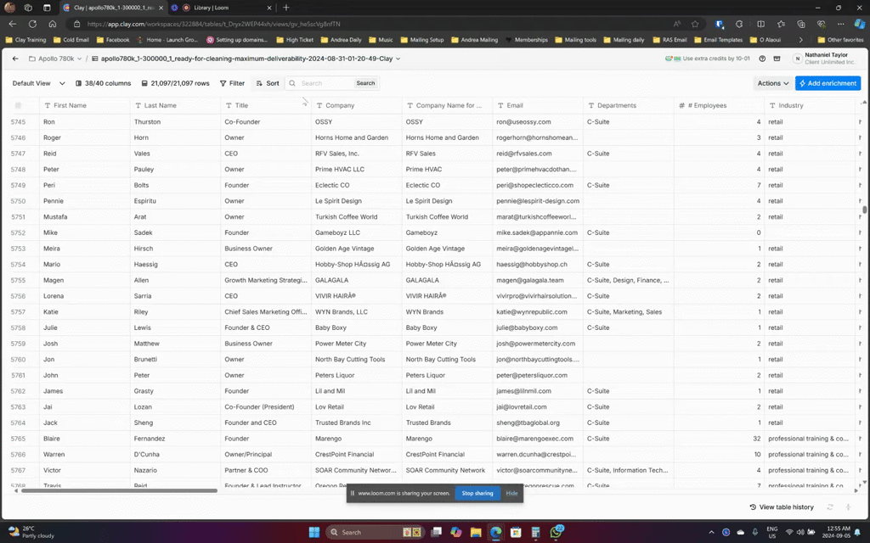Add page to favorites star icon
870x543 pixels.
click(695, 24)
